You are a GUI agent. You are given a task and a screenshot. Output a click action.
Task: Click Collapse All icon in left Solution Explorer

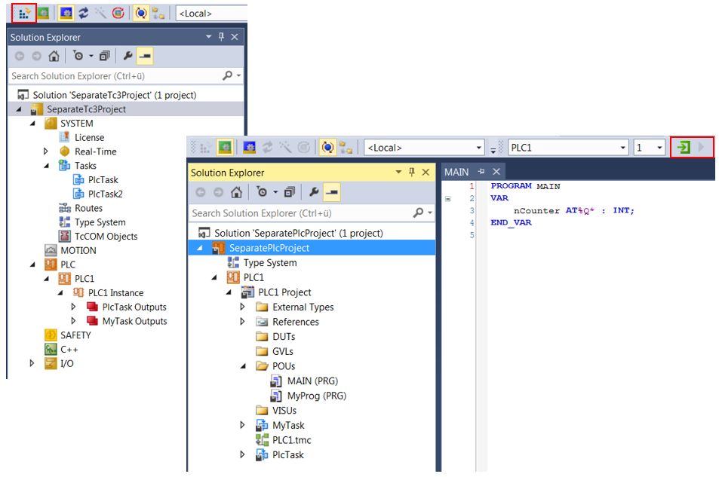[x=105, y=56]
